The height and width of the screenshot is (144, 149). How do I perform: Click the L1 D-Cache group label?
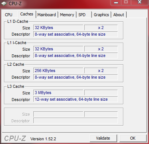coord(18,21)
